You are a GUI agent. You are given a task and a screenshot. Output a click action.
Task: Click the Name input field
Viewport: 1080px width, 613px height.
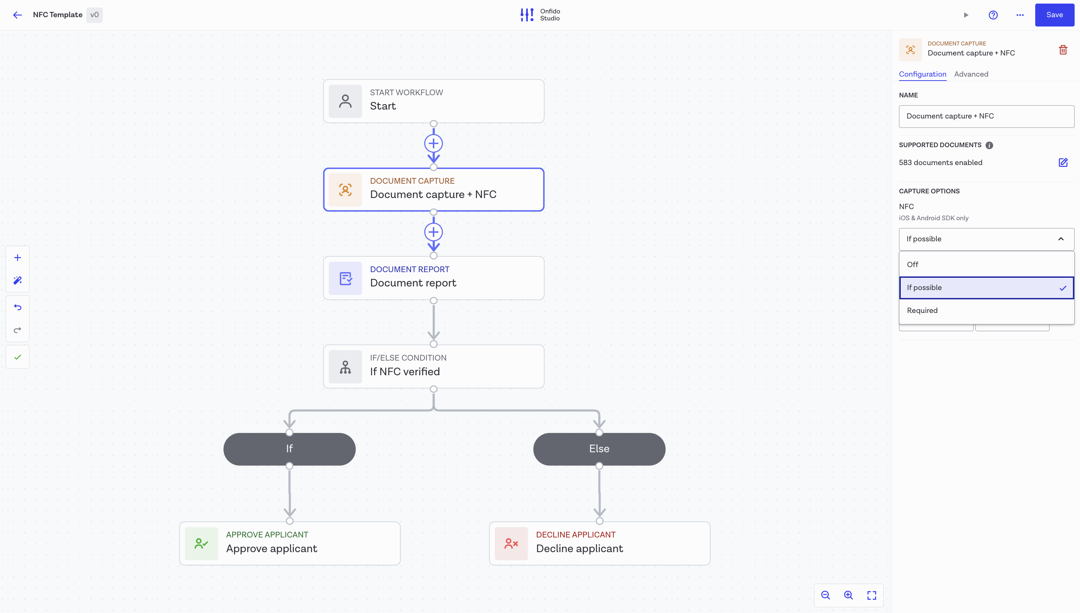click(986, 117)
